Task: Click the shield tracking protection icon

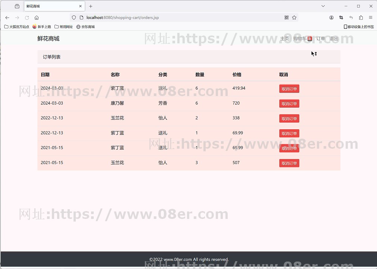Action: click(74, 18)
